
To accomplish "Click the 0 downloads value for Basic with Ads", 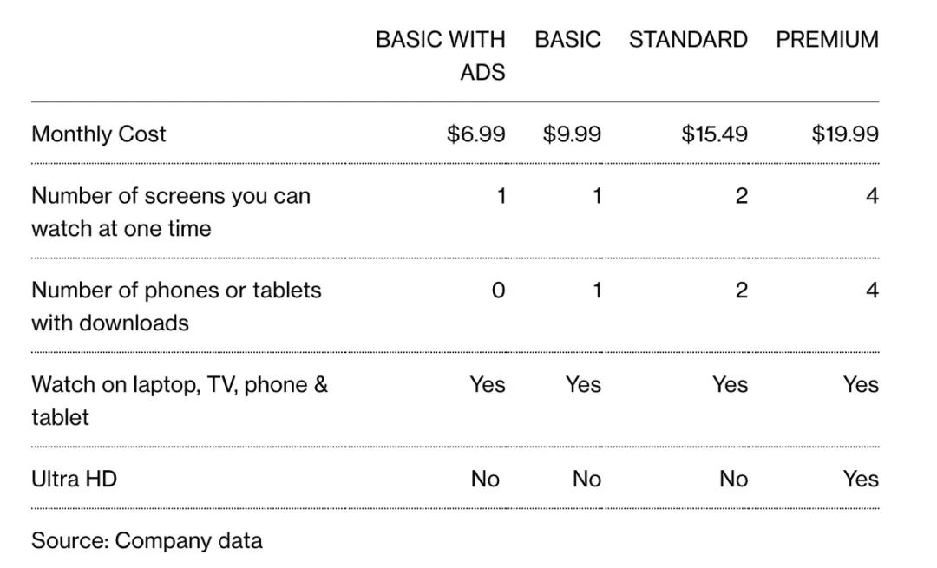I will click(x=498, y=290).
